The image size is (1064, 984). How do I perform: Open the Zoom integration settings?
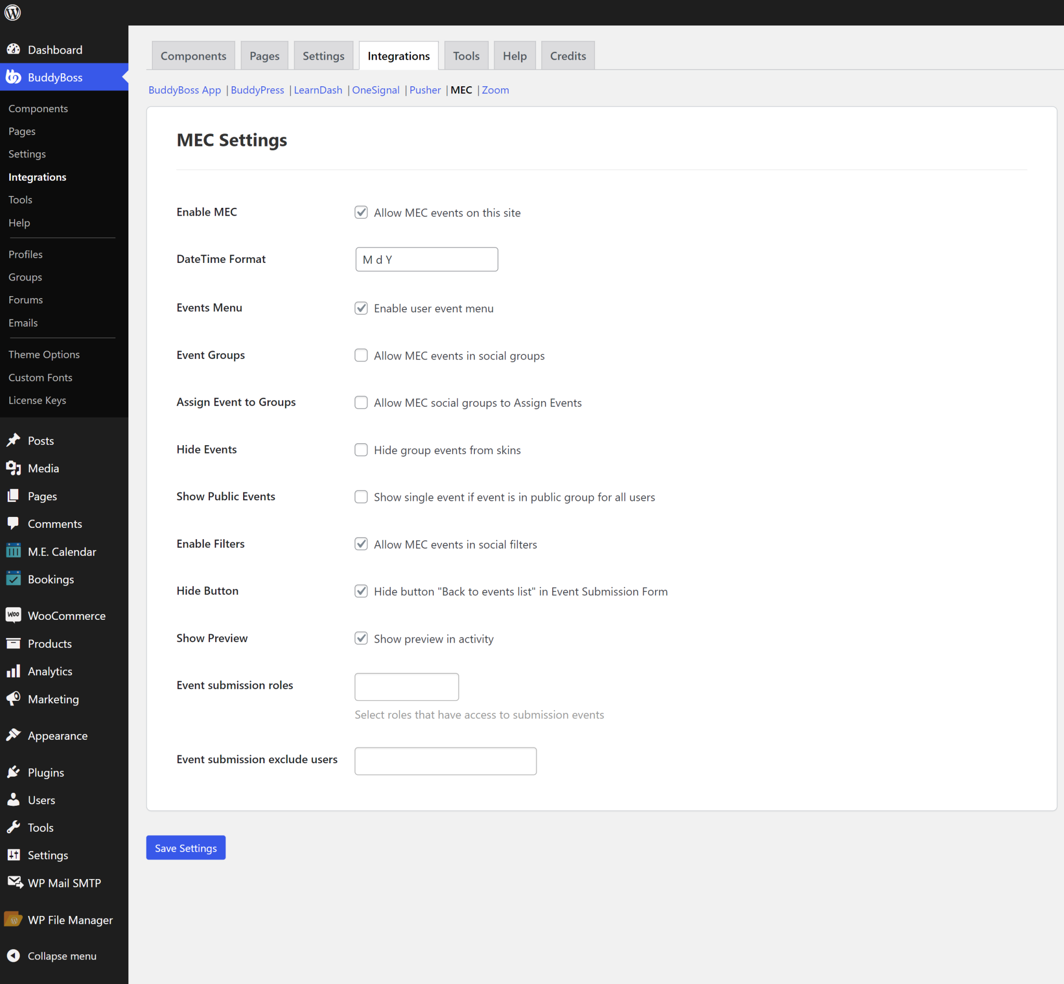[495, 90]
